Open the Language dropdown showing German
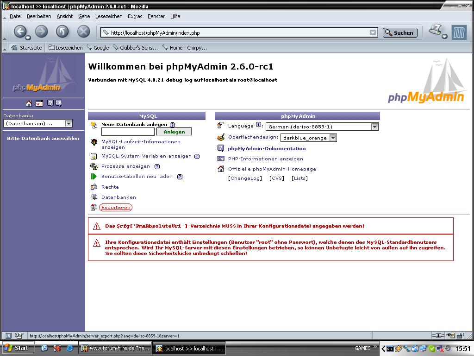 click(374, 127)
